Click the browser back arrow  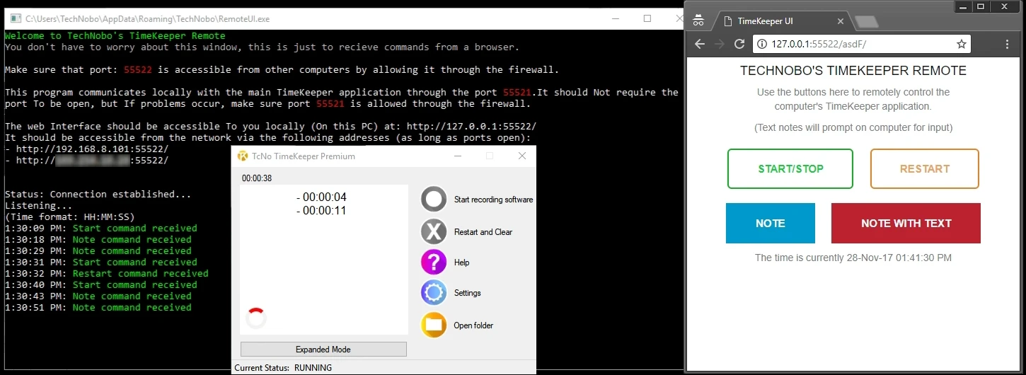point(700,44)
